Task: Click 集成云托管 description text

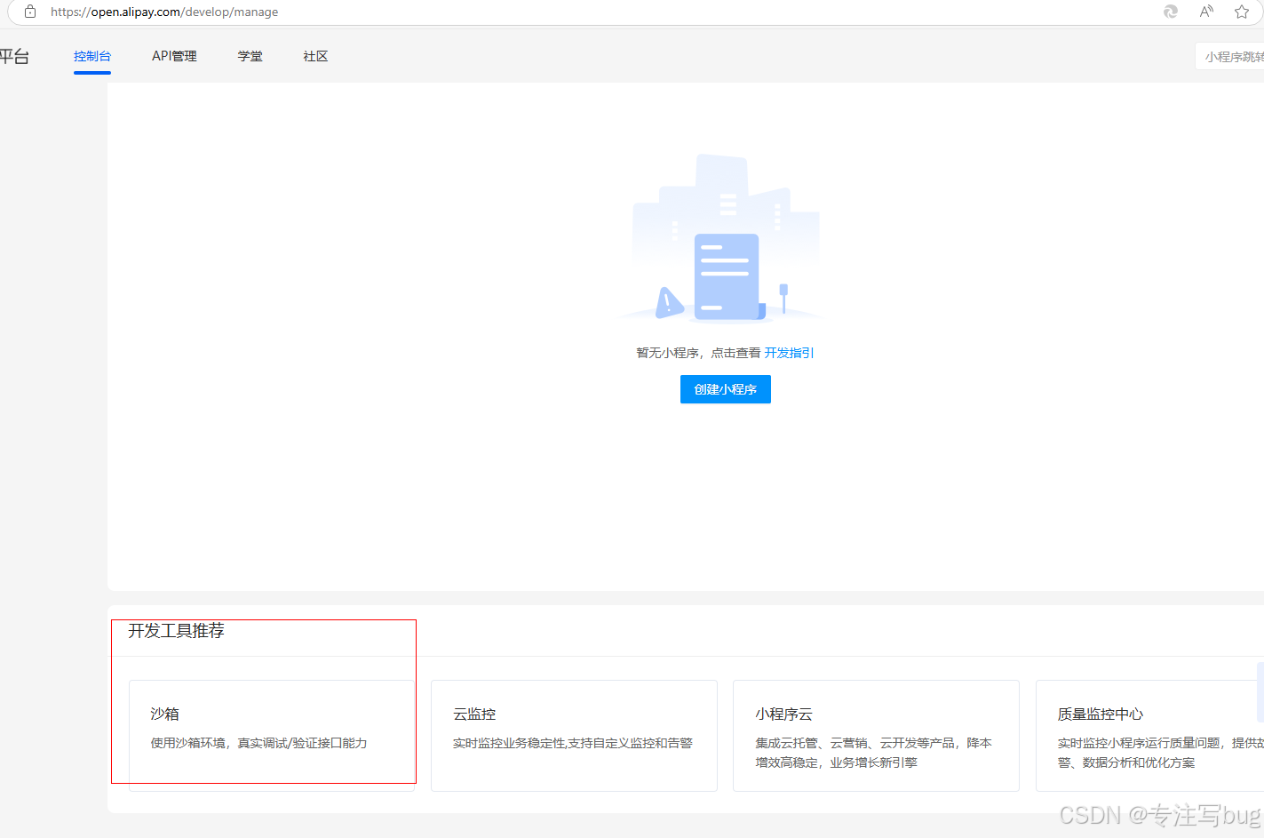Action: [873, 753]
